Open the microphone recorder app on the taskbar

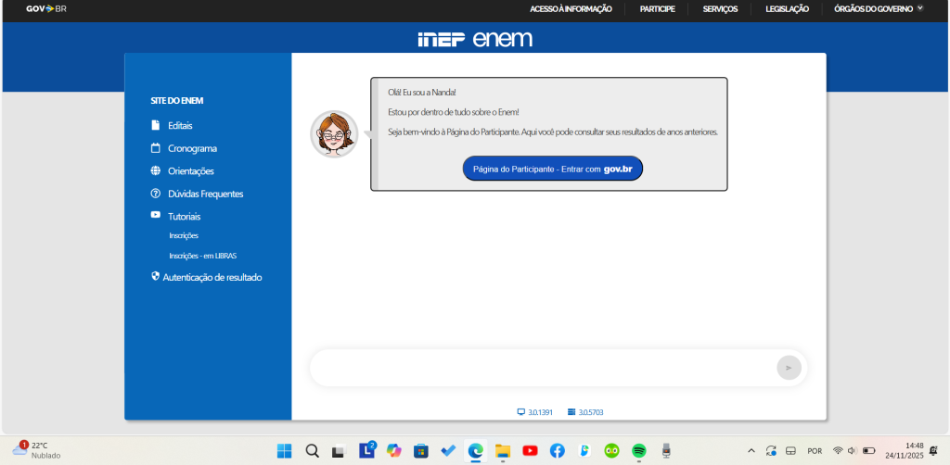point(666,451)
